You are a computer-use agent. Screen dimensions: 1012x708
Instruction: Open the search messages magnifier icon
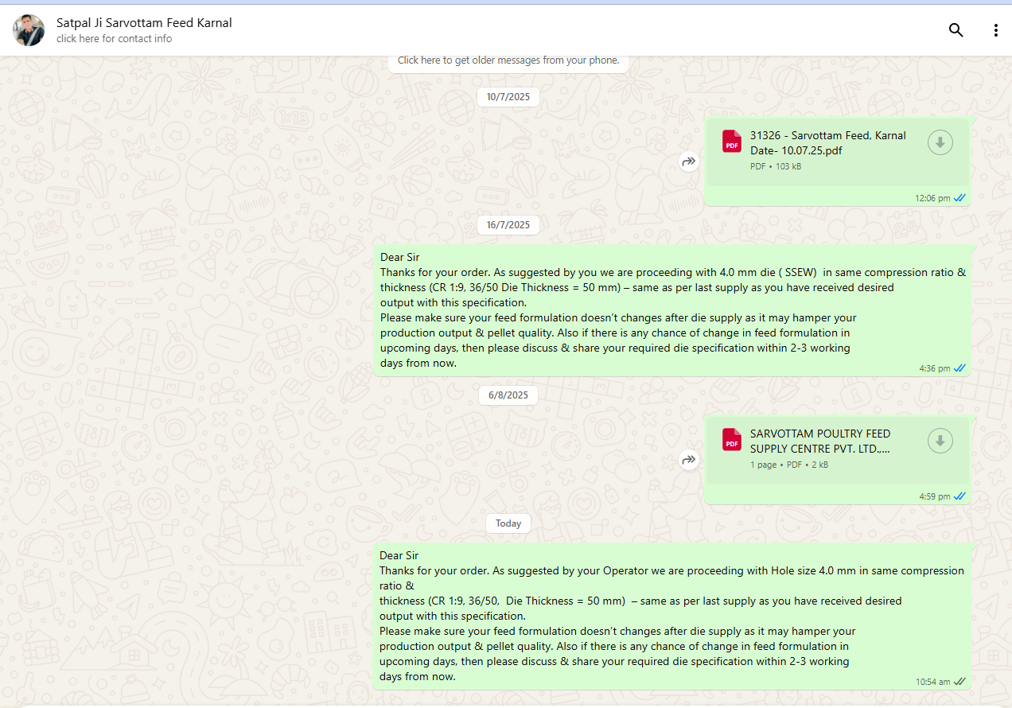[x=956, y=30]
